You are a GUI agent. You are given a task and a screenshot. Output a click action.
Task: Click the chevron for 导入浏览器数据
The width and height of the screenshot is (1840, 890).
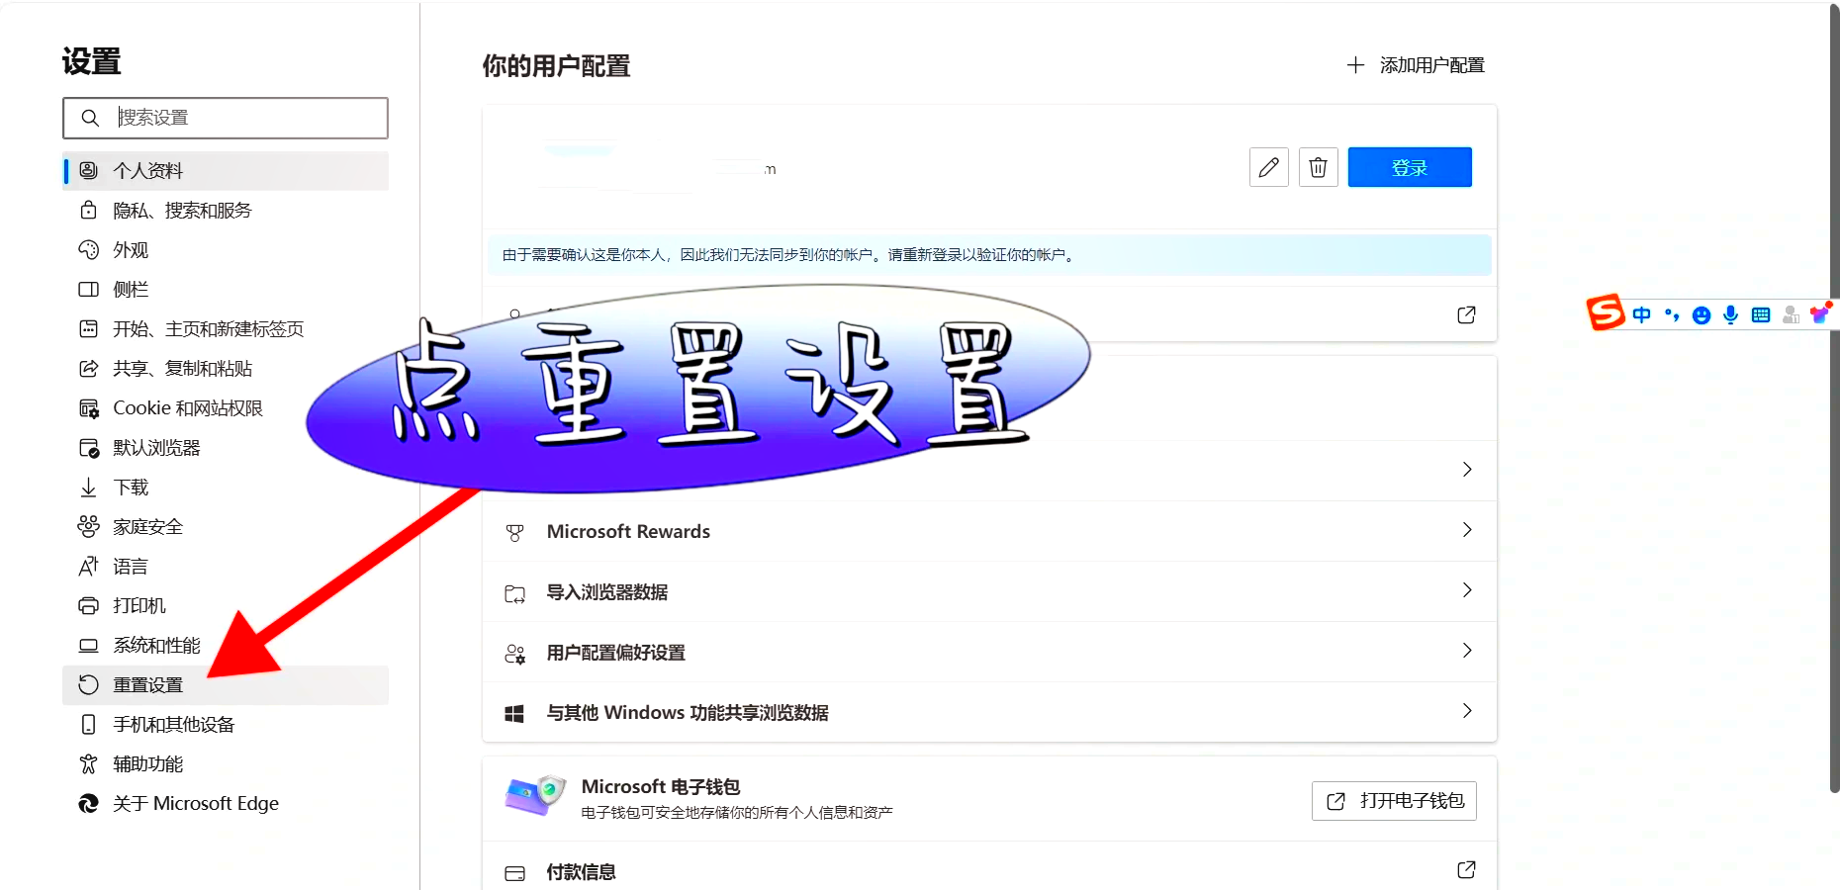click(1467, 590)
